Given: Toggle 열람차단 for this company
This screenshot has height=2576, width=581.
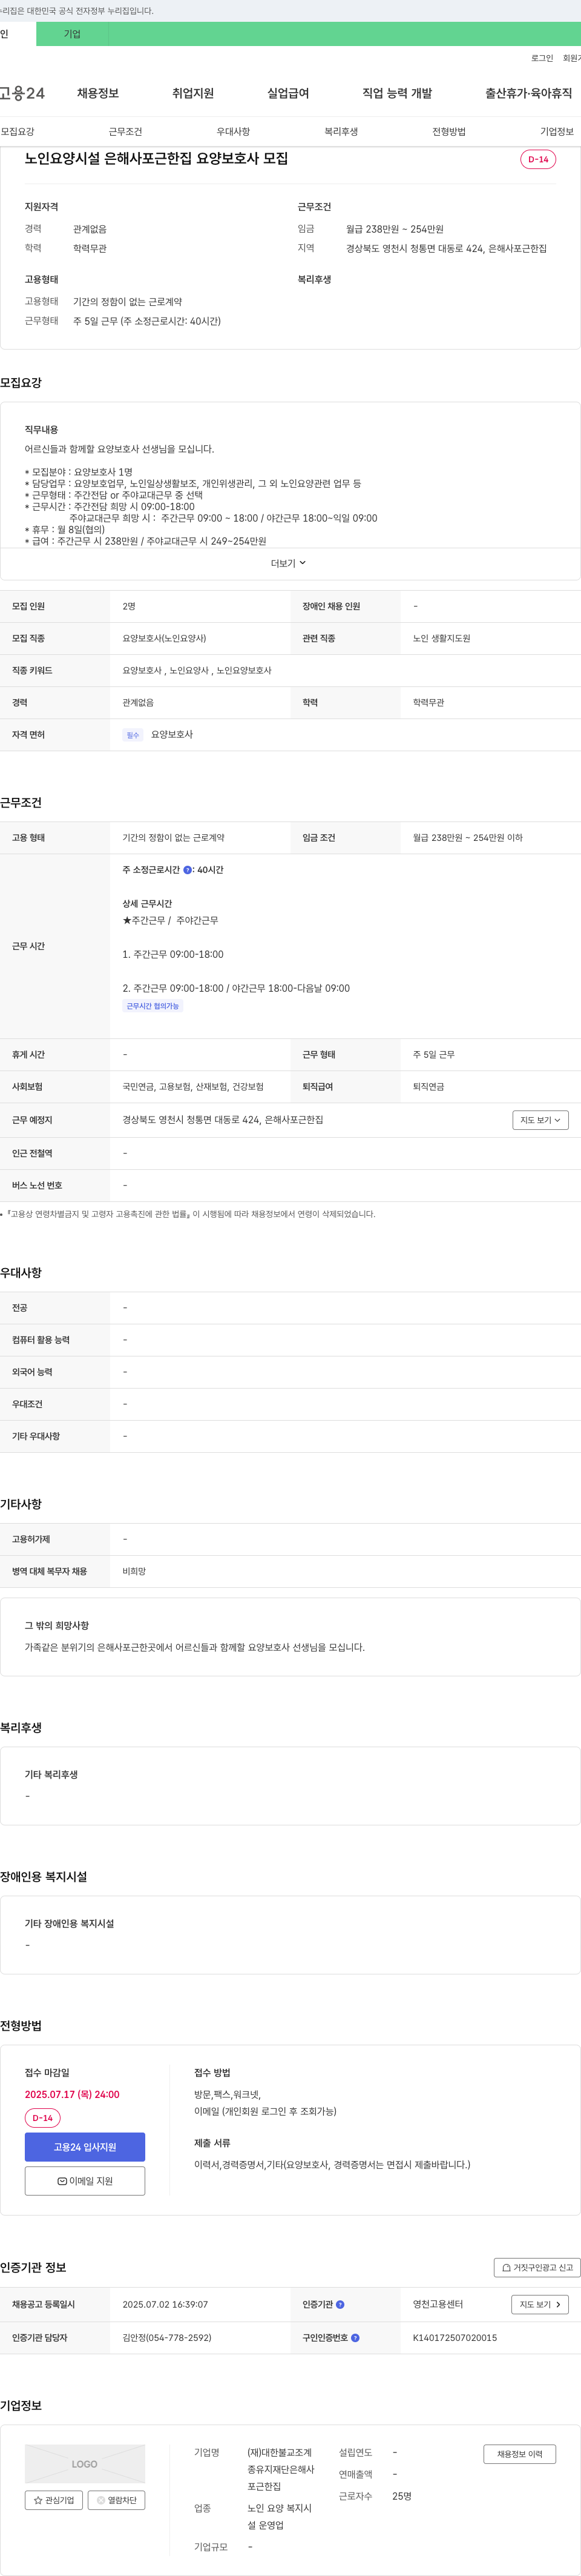Looking at the screenshot, I should click(x=117, y=2500).
